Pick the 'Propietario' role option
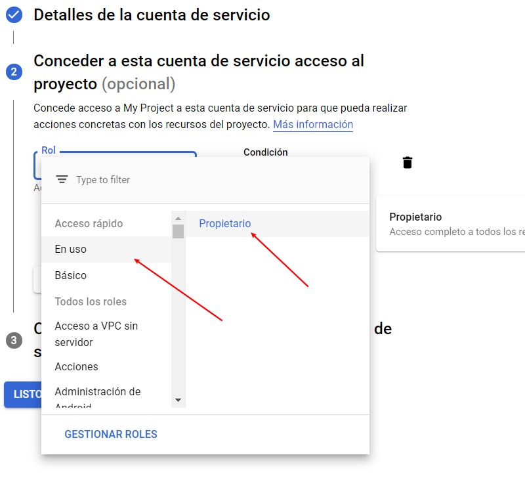Screen dimensions: 525x499 coord(225,224)
